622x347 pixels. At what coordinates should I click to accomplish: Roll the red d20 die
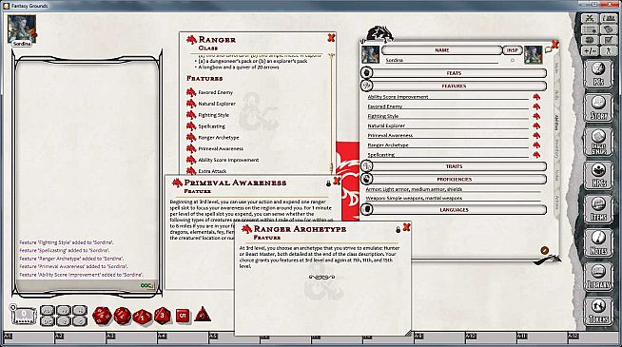(102, 316)
